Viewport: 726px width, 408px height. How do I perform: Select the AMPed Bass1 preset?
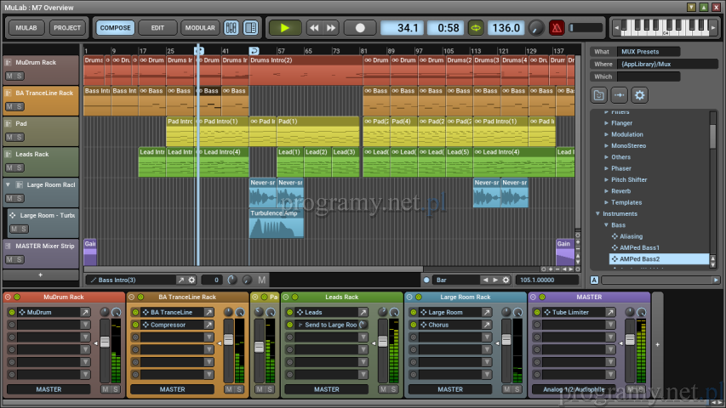[x=639, y=247]
